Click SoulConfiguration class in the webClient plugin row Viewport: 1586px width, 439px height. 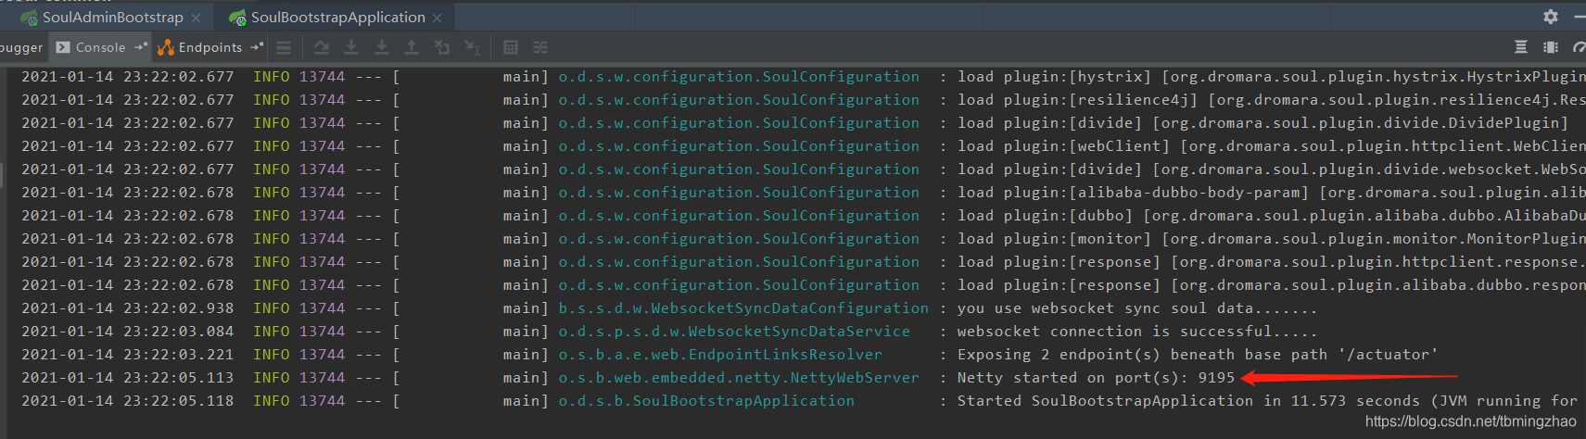pos(739,146)
